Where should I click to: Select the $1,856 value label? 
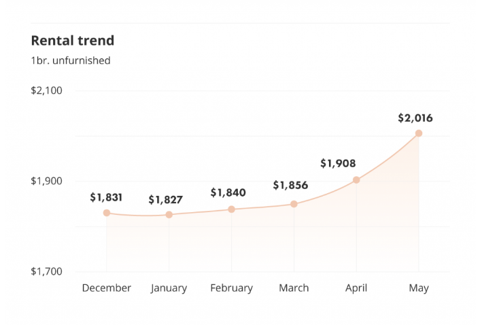point(290,185)
